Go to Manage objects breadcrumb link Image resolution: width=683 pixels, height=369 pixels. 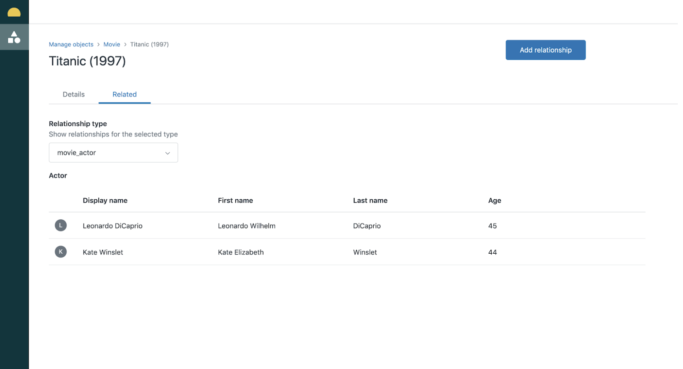pos(71,44)
